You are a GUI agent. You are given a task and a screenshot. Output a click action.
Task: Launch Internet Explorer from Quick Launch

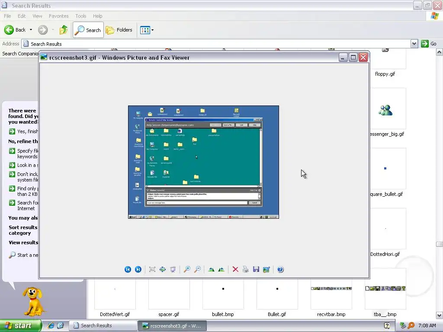(x=51, y=326)
